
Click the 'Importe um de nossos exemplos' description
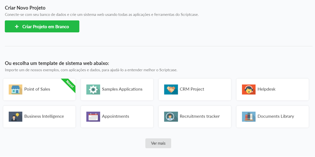tap(91, 70)
